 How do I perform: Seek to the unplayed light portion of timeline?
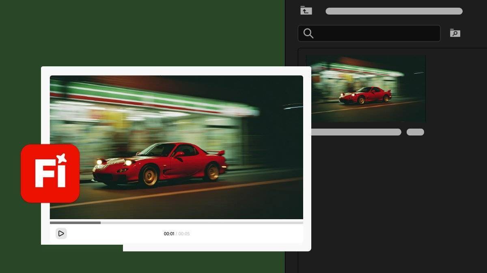pyautogui.click(x=203, y=222)
